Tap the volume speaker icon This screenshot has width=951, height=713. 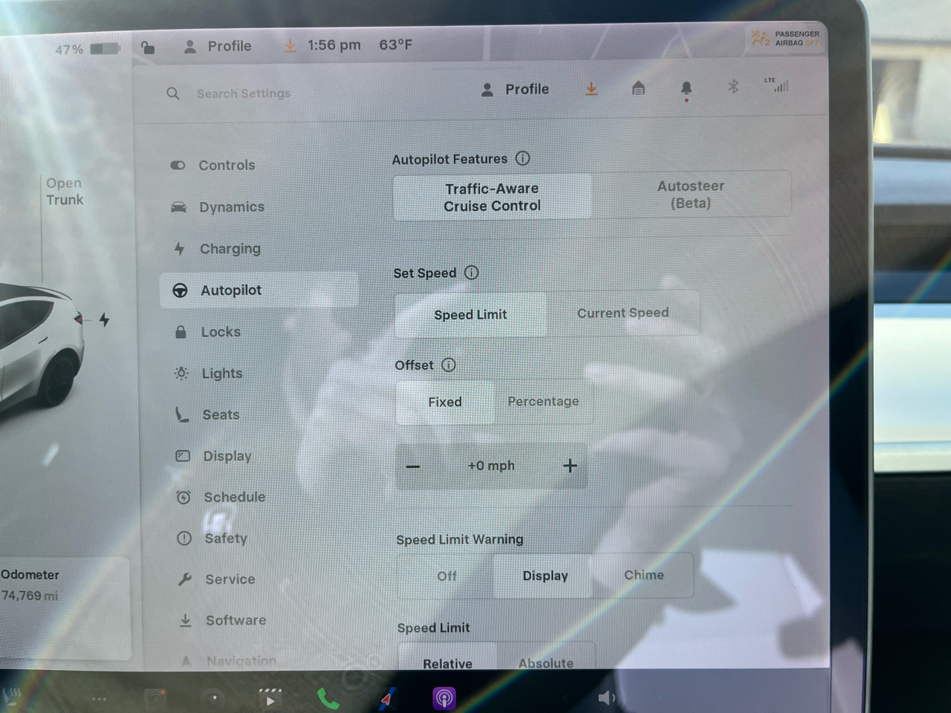606,697
